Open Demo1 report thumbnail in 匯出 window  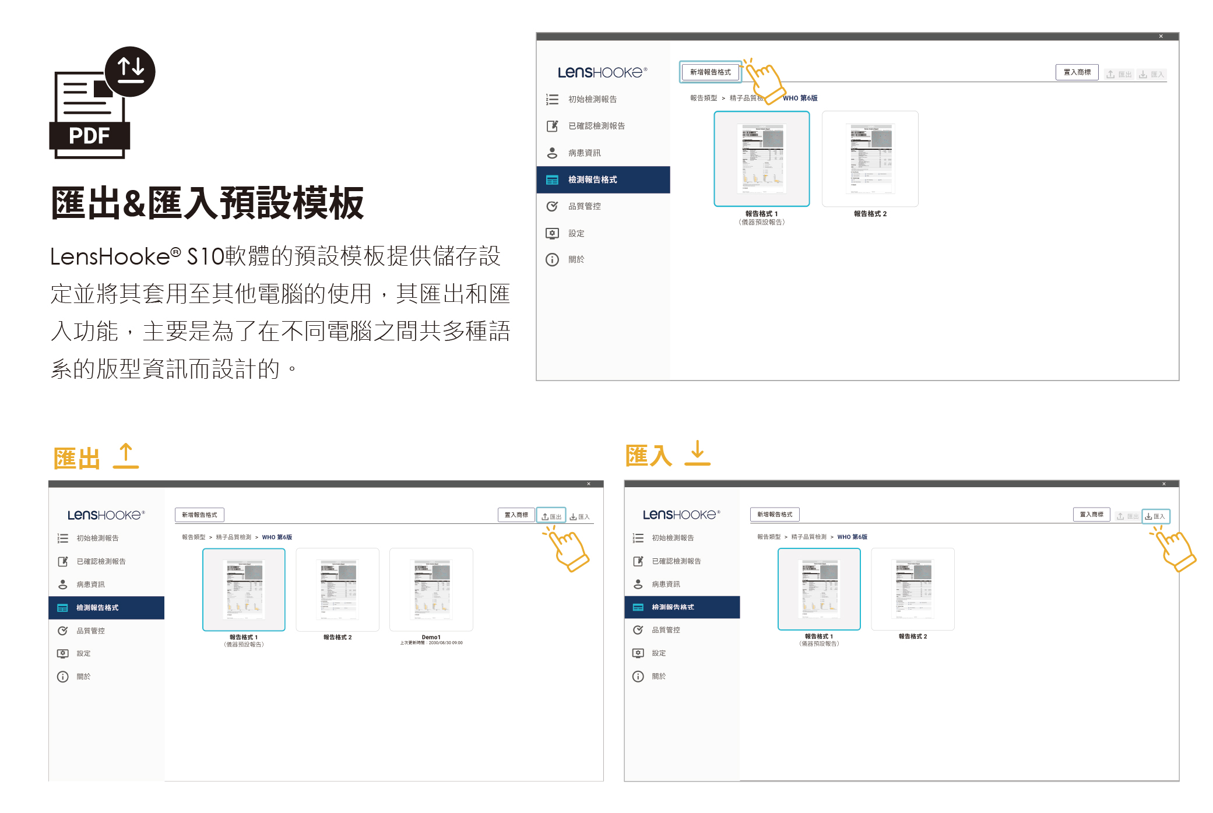point(431,589)
